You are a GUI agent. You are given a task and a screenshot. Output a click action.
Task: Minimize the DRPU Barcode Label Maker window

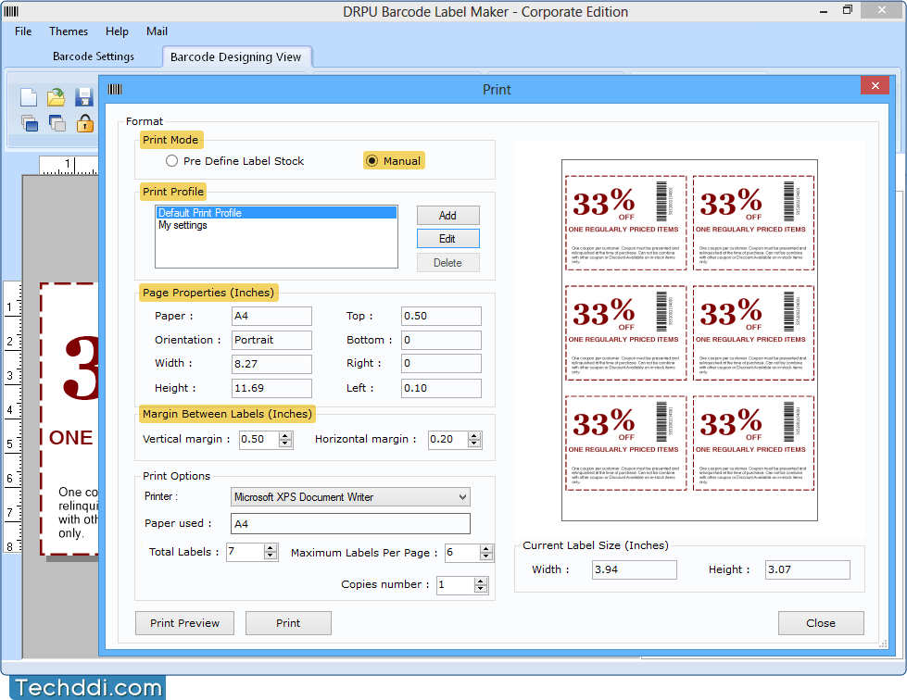[824, 10]
